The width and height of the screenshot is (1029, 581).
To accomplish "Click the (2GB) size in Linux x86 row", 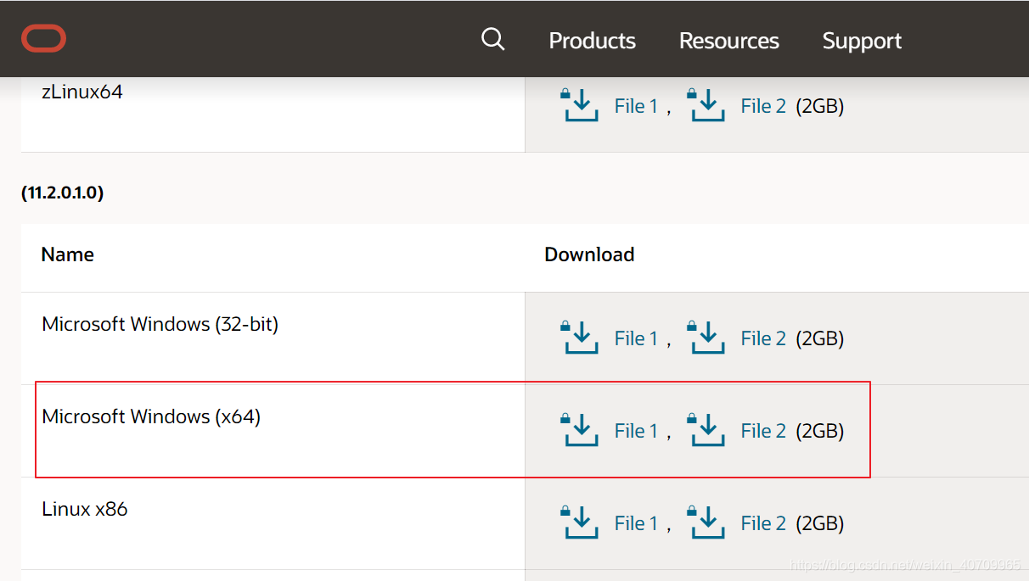I will (819, 523).
